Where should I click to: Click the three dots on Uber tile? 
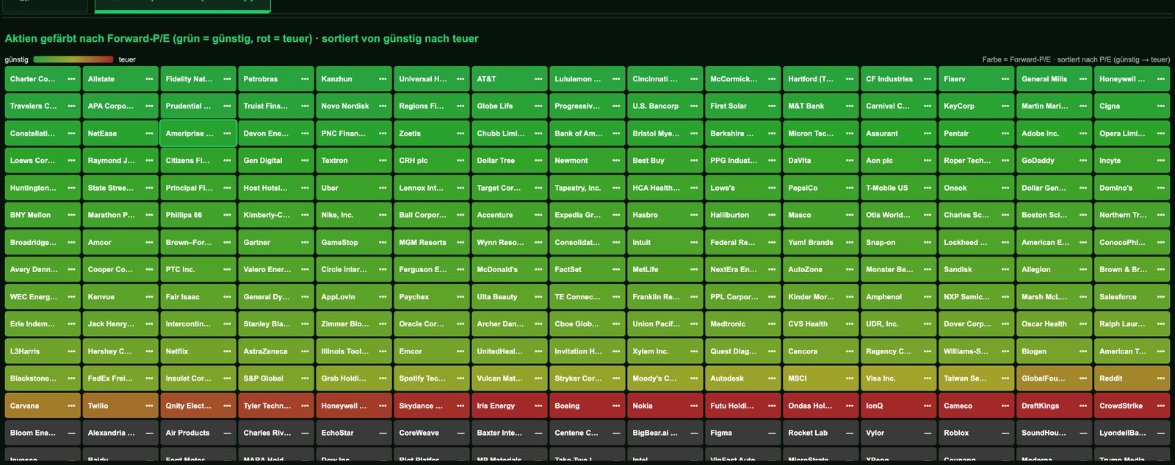(383, 188)
